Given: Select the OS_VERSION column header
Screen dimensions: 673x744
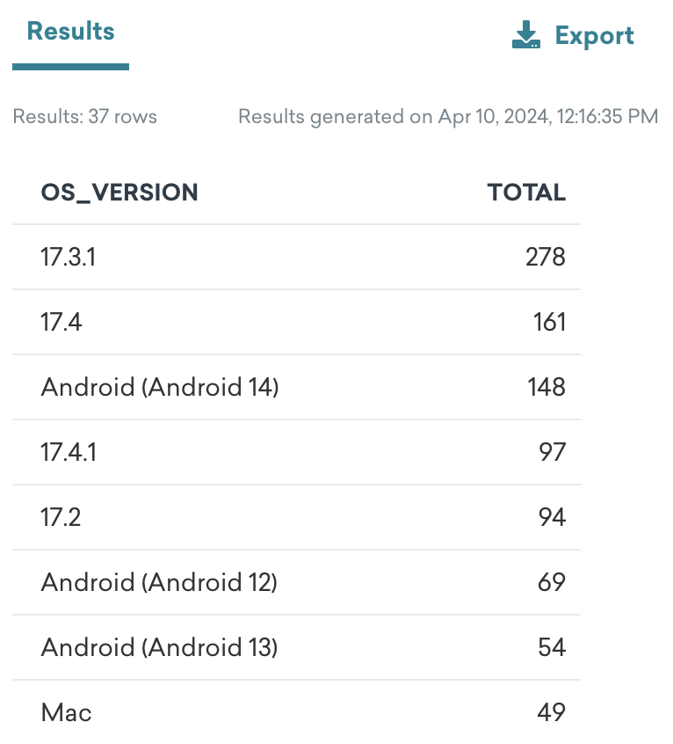Looking at the screenshot, I should (119, 193).
